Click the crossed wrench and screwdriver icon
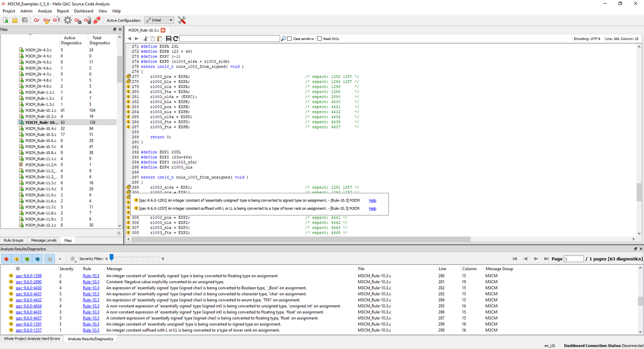The image size is (644, 349). click(182, 20)
